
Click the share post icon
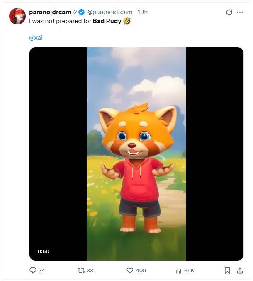239,270
